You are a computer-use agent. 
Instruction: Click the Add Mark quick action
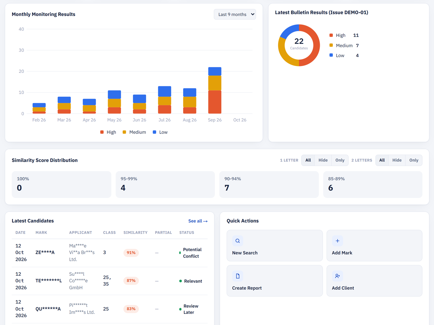pos(374,246)
